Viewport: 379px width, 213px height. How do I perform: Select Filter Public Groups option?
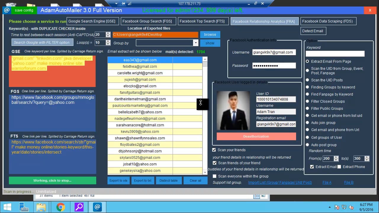[307, 108]
